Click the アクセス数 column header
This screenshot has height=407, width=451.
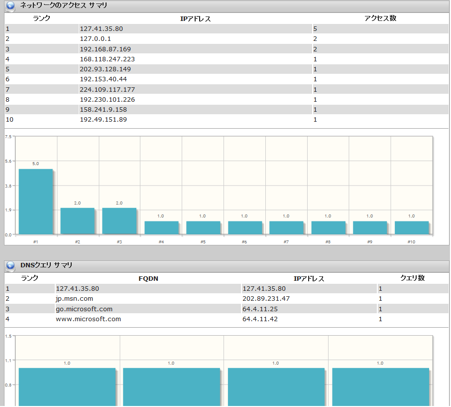coord(380,18)
